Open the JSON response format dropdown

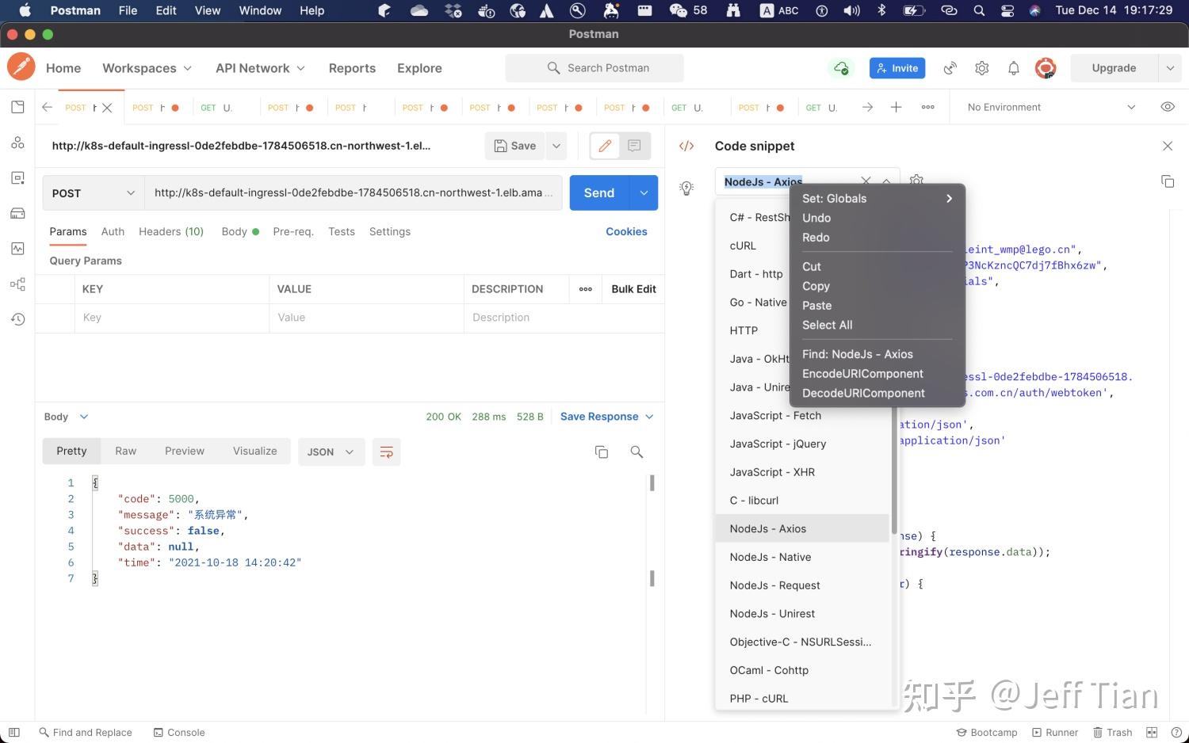(x=331, y=452)
